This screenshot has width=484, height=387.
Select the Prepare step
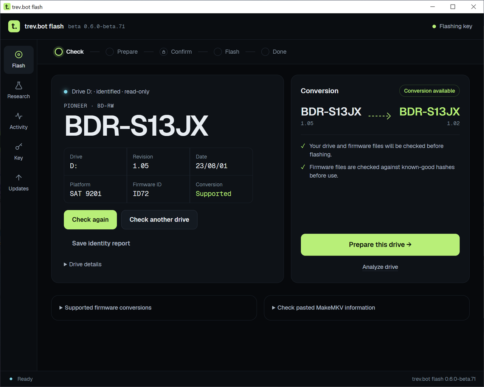click(x=122, y=52)
